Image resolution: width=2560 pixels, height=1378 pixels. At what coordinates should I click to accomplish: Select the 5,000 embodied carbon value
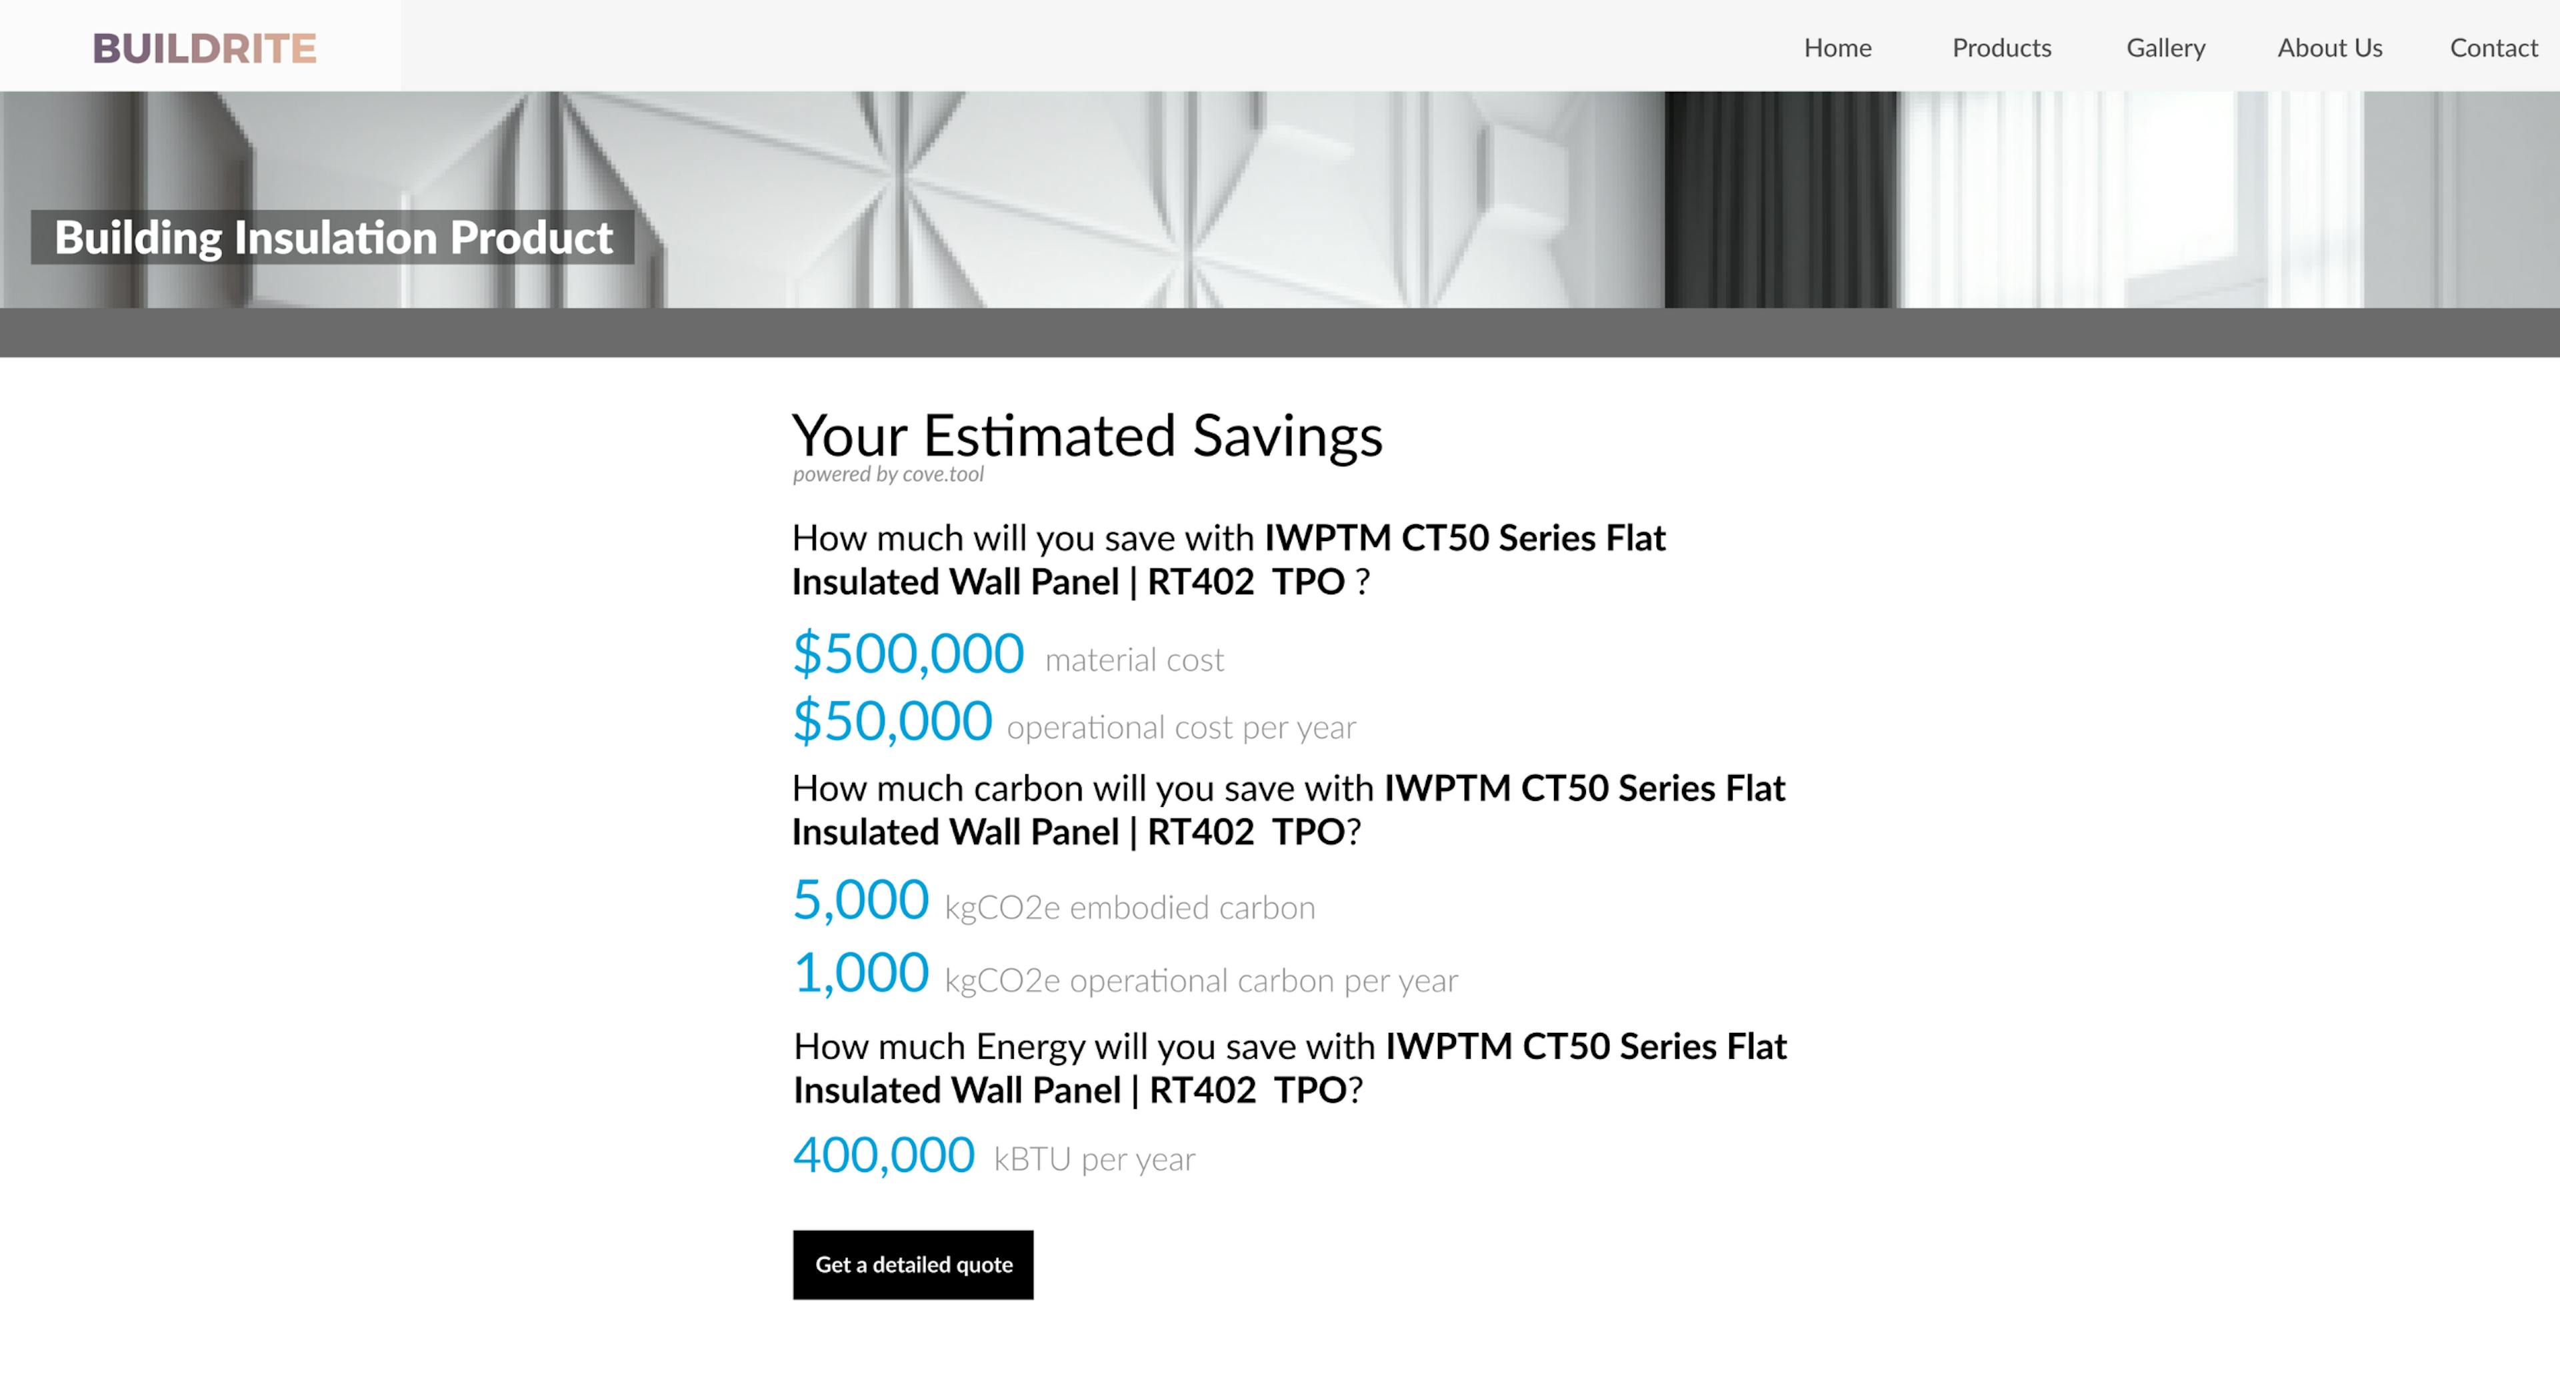861,900
